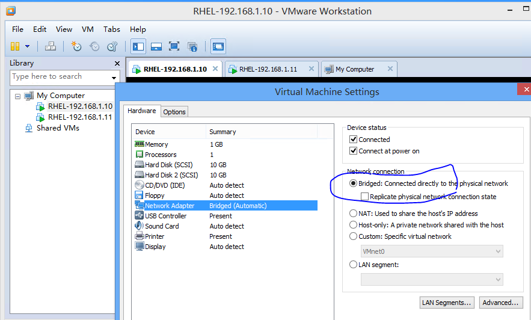Select the Network Adapter device

(226, 206)
